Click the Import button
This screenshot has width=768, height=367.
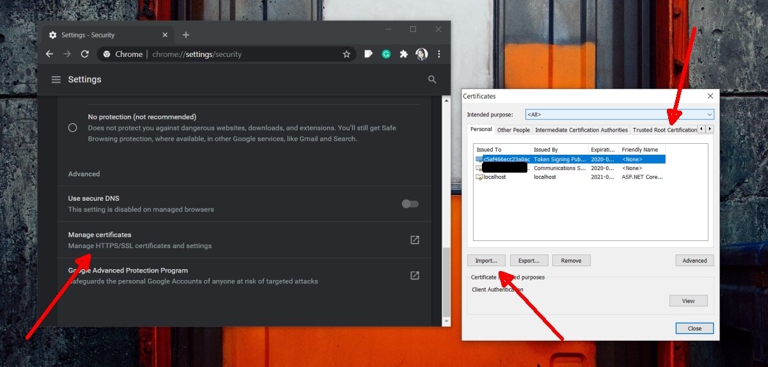coord(486,261)
